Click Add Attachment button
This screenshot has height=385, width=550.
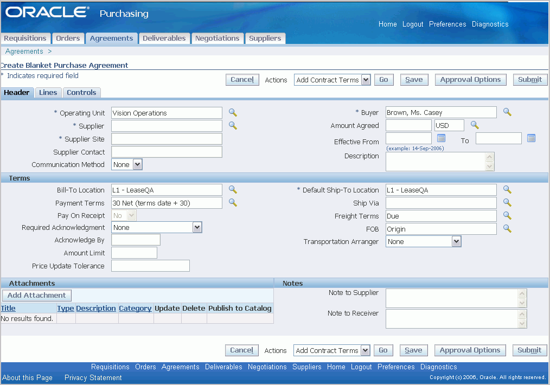[37, 295]
